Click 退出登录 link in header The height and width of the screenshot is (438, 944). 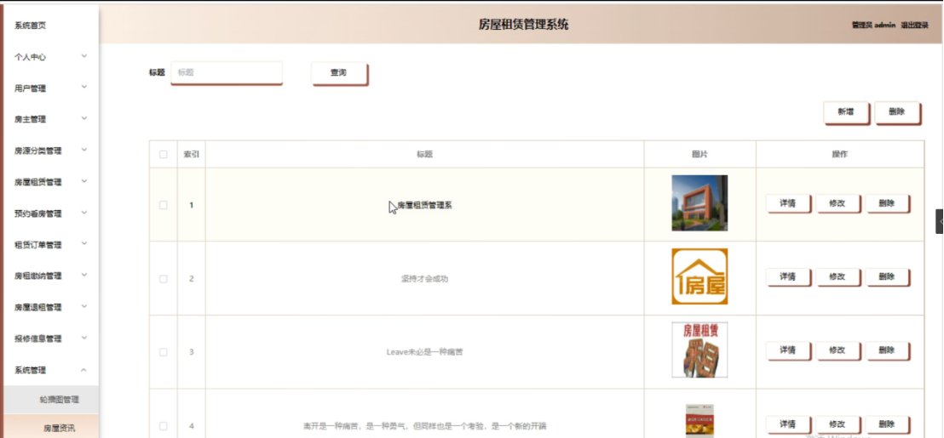[914, 26]
